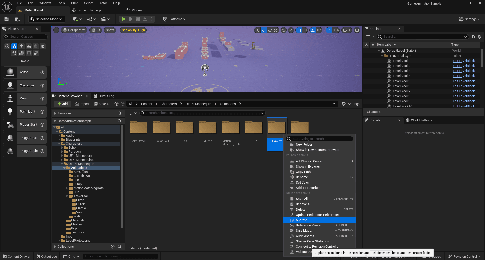Image resolution: width=485 pixels, height=260 pixels.
Task: Click the Add button in Content Browser
Action: point(63,104)
